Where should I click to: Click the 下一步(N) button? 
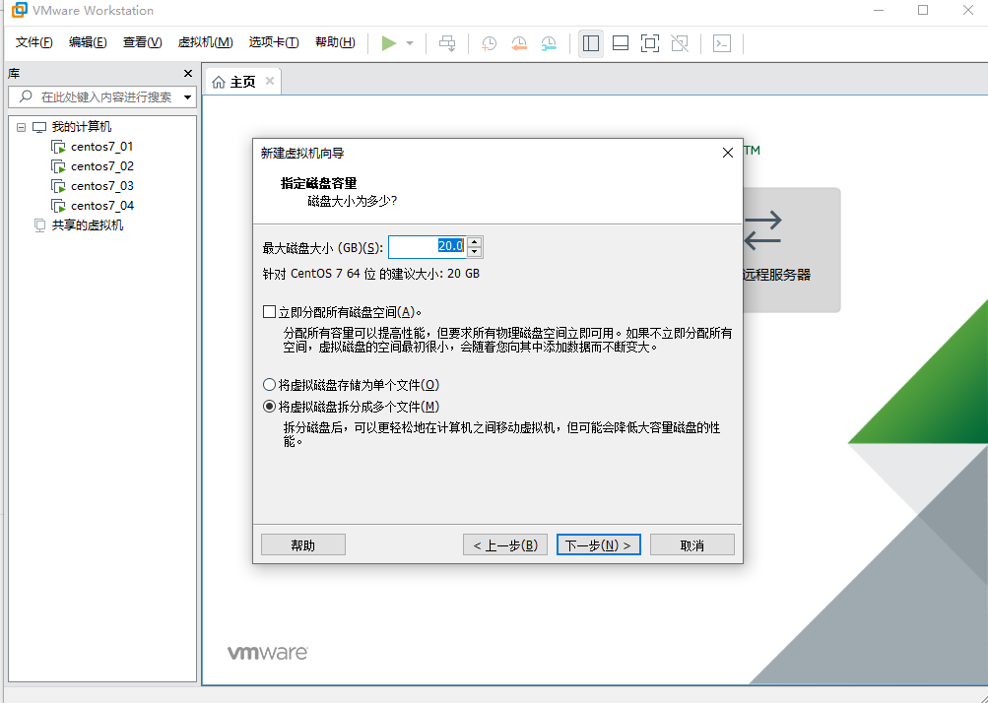[598, 543]
